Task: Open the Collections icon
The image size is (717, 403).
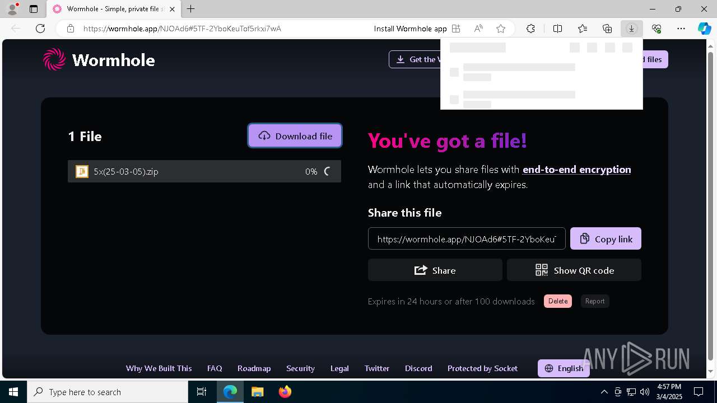Action: [x=607, y=29]
